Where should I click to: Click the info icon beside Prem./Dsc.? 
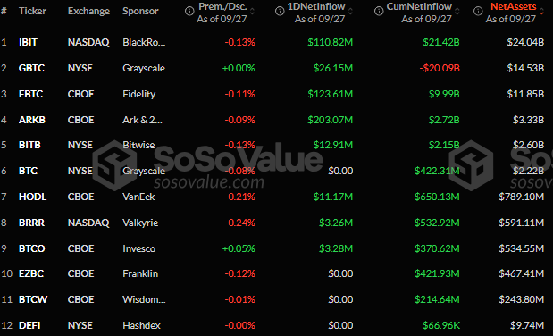tap(189, 12)
